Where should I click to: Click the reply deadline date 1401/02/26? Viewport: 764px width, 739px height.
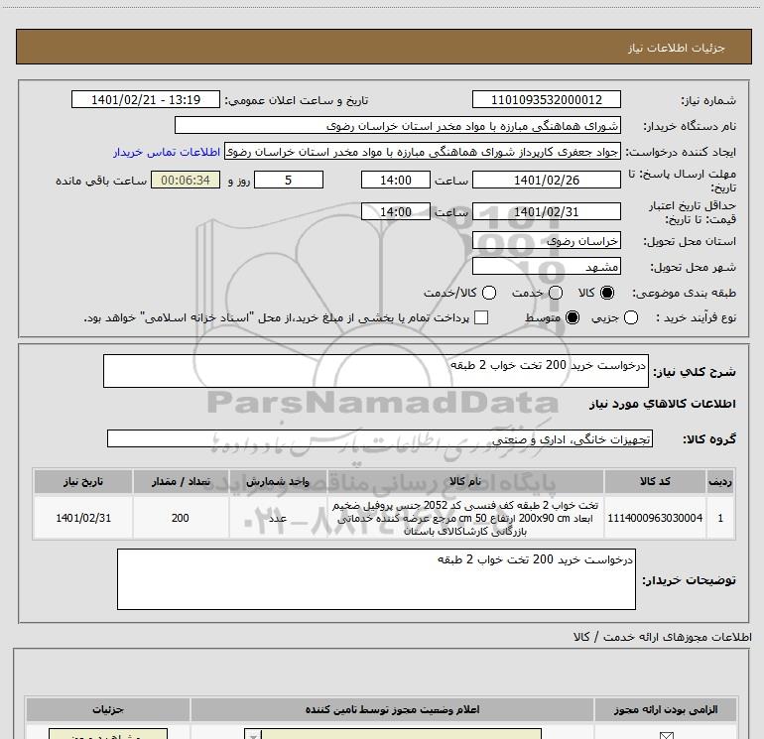(x=546, y=180)
